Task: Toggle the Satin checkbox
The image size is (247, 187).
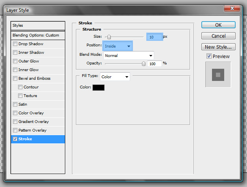Action: coord(15,104)
